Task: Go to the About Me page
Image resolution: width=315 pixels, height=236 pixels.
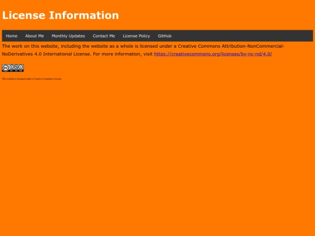Action: click(34, 36)
